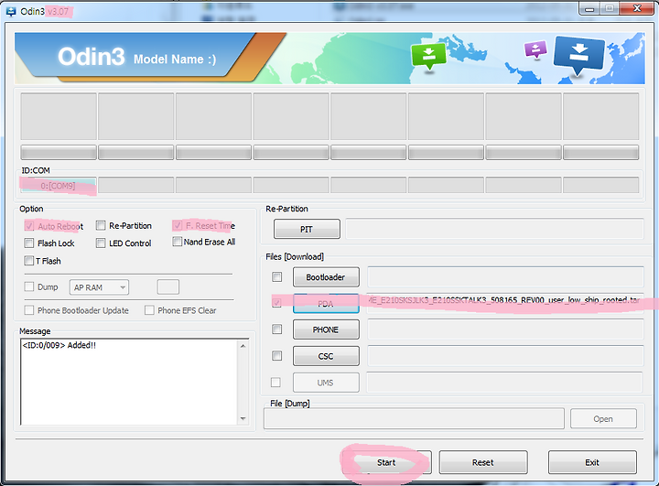Viewport: 659px width, 486px height.
Task: Tick the CSC file checkbox
Action: pyautogui.click(x=277, y=356)
